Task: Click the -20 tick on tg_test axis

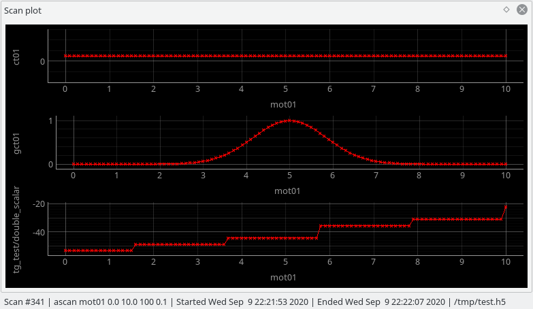Action: tap(39, 204)
